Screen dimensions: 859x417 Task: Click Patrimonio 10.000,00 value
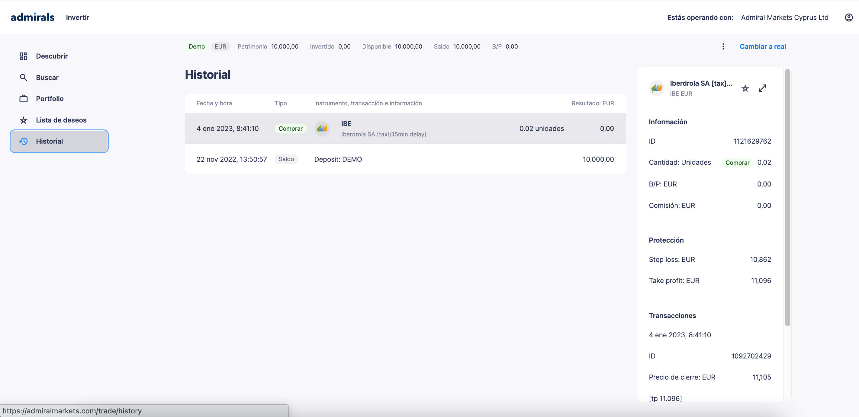tap(285, 46)
